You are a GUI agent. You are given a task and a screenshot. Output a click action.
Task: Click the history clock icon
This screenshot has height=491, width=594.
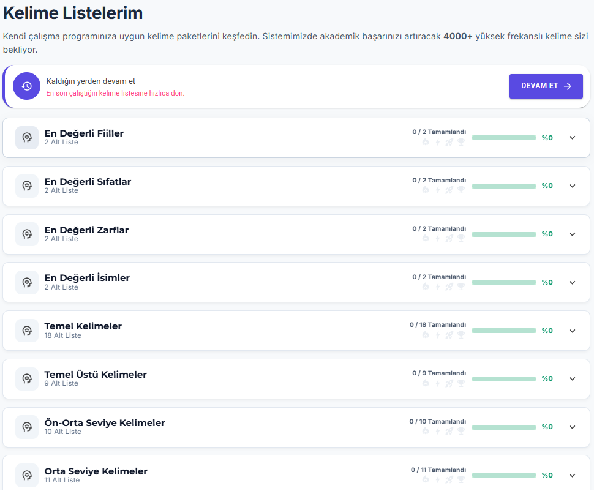(x=26, y=86)
